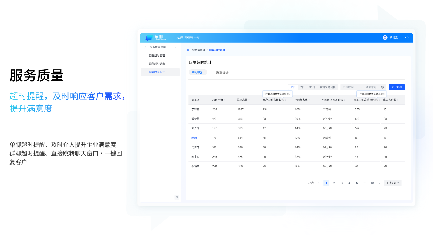This screenshot has width=433, height=235.
Task: Select 回复时间统计 in the sidebar
Action: click(x=160, y=72)
